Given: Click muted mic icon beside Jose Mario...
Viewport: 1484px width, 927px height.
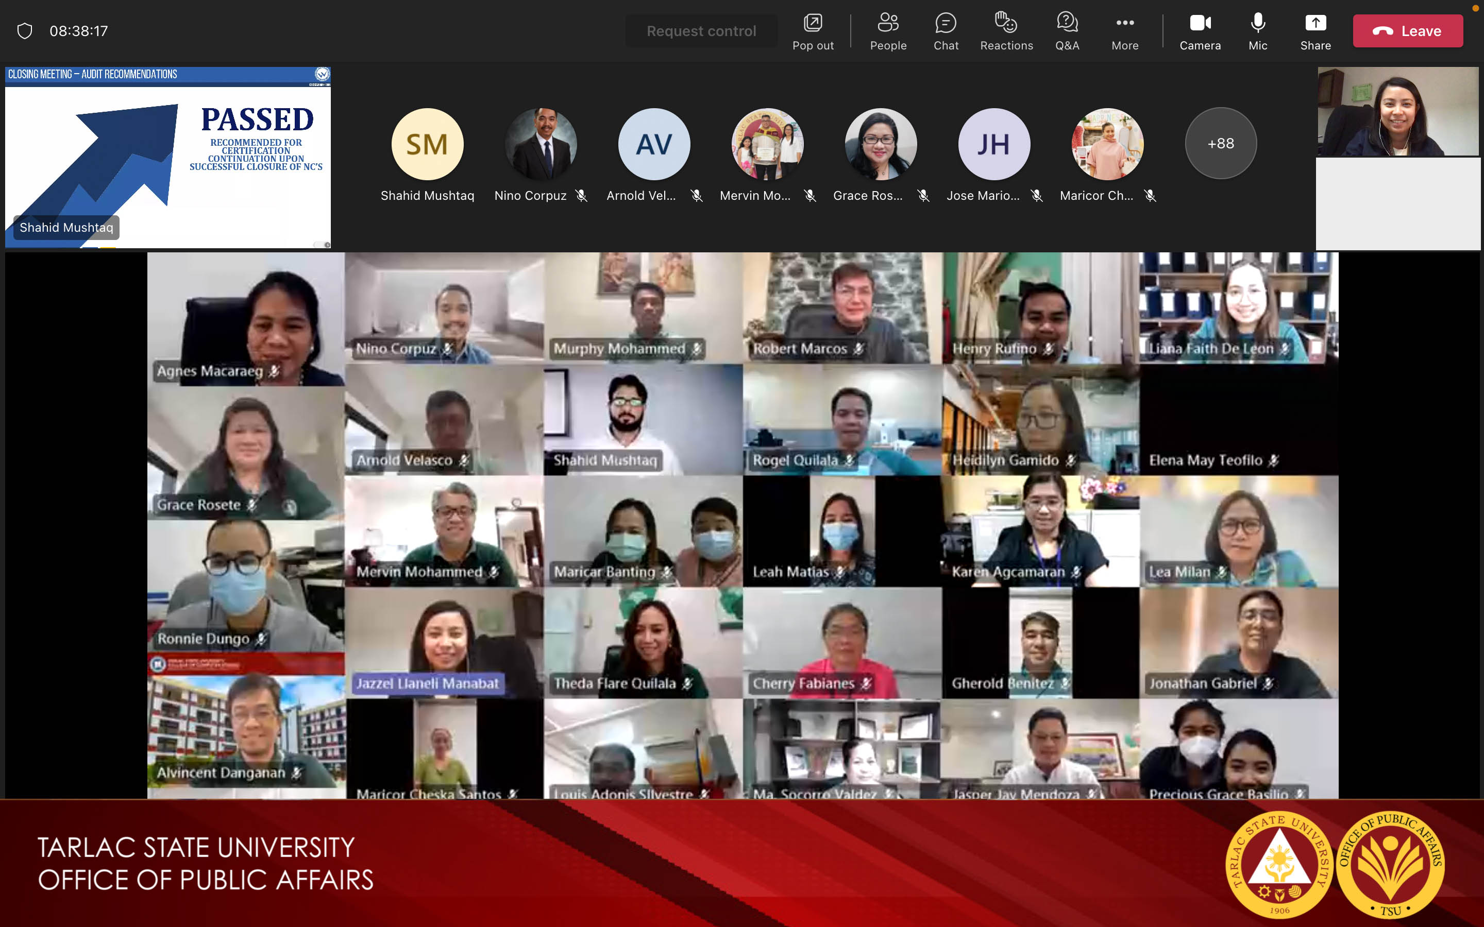Looking at the screenshot, I should point(1036,196).
